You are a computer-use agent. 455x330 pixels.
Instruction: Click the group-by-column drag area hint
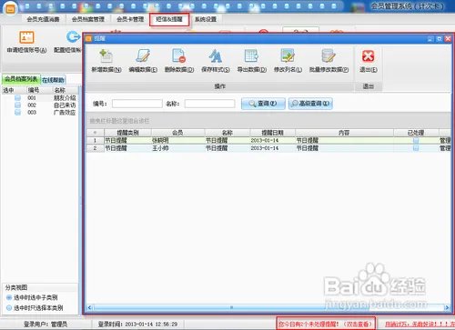pos(119,121)
